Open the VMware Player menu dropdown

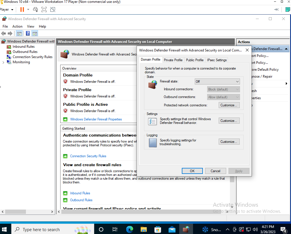tap(7, 9)
